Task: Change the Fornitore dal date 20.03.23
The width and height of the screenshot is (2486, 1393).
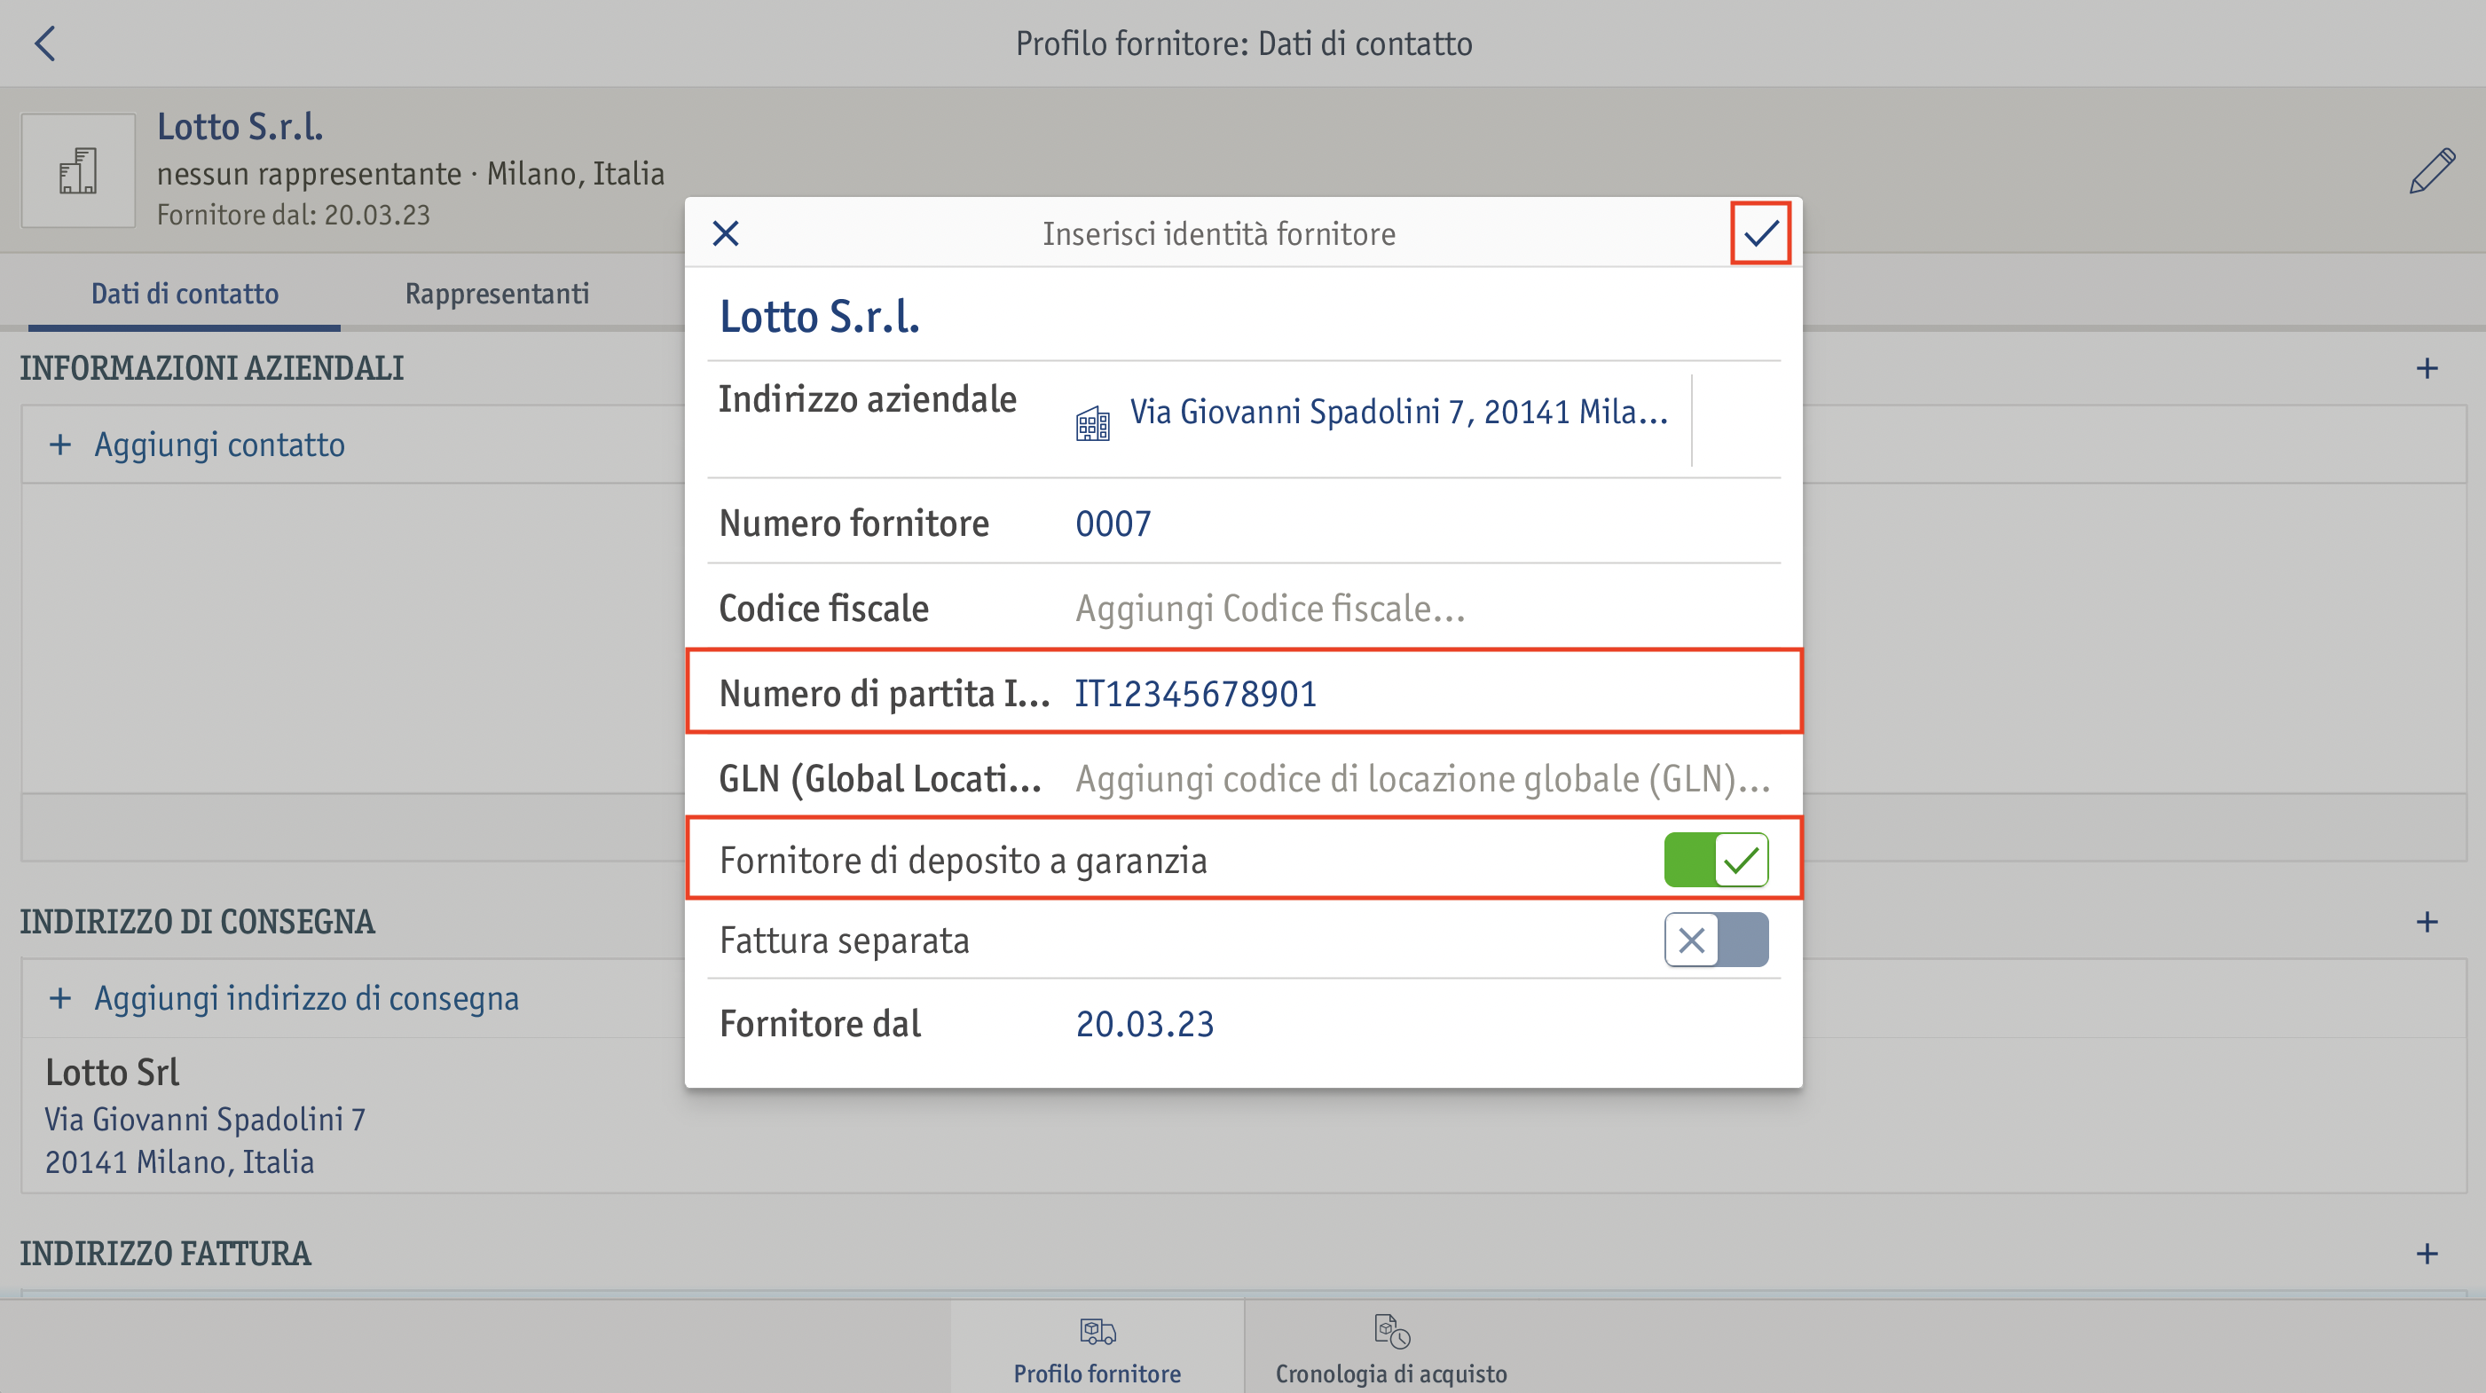Action: point(1145,1023)
